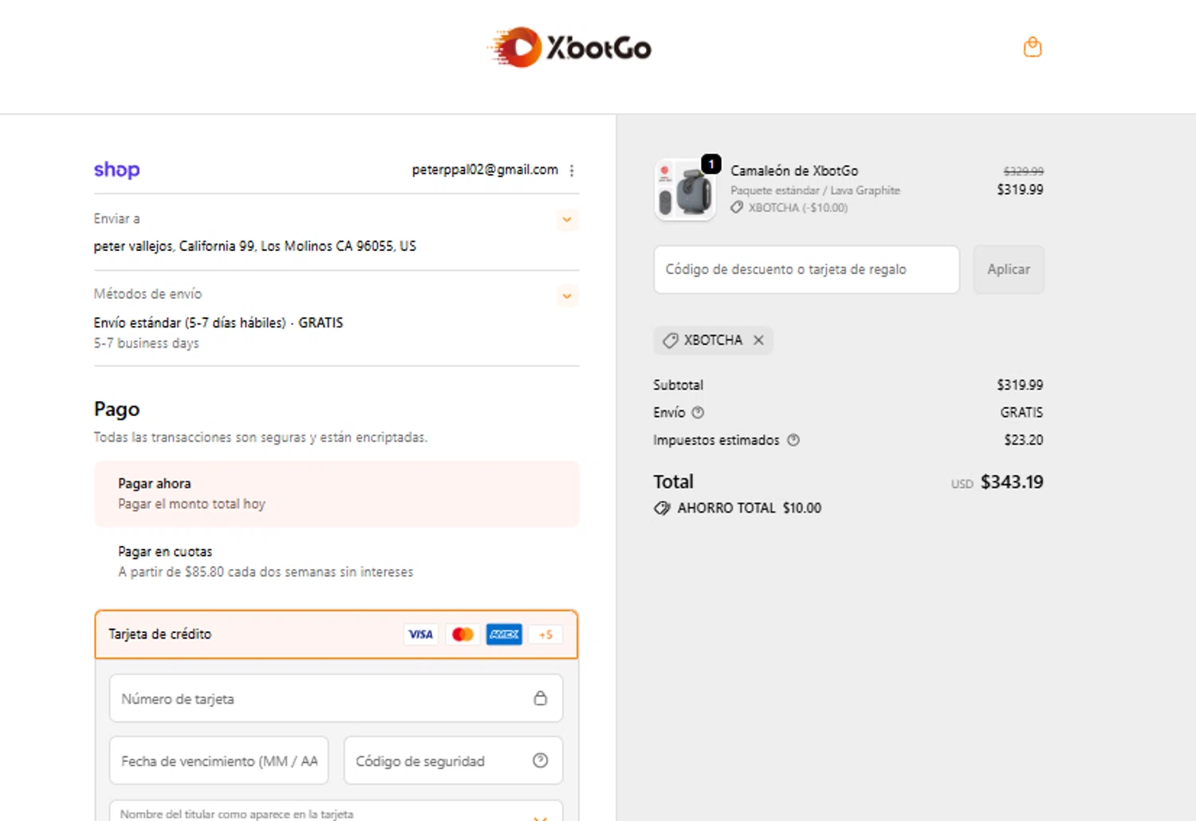Viewport: 1196px width, 821px height.
Task: Click the Camaleón de XbotGo product title
Action: pos(794,171)
